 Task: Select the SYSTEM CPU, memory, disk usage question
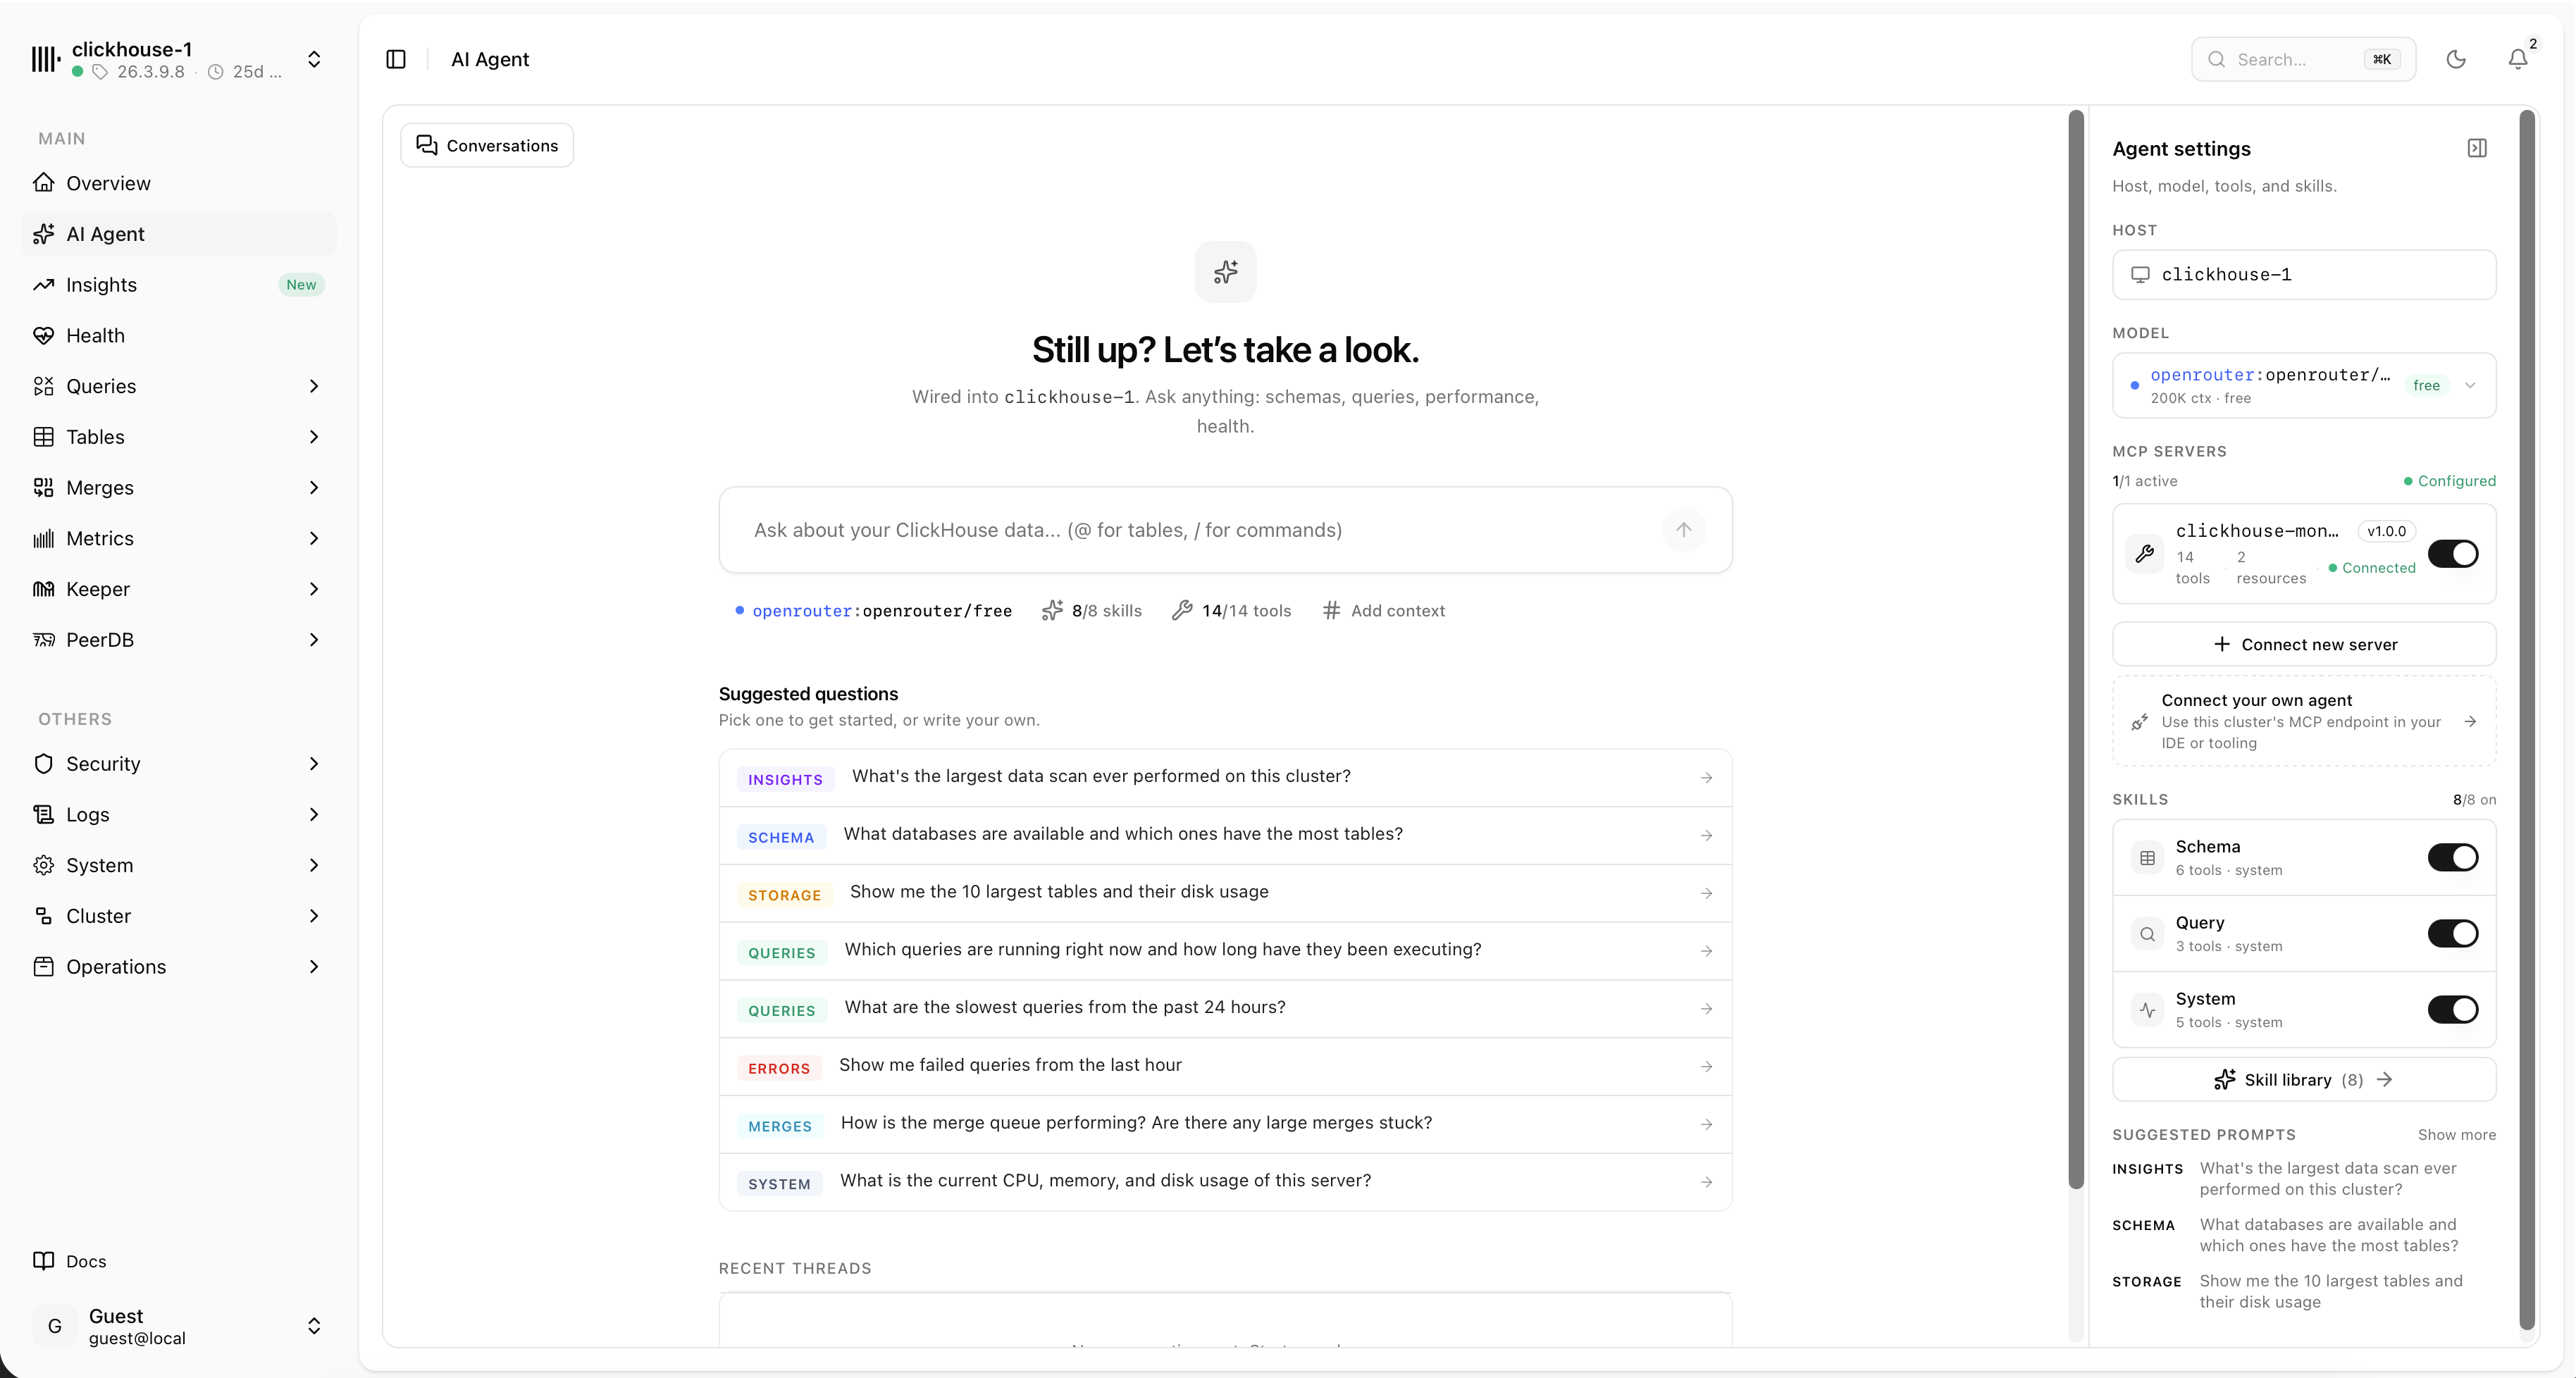(x=1225, y=1182)
